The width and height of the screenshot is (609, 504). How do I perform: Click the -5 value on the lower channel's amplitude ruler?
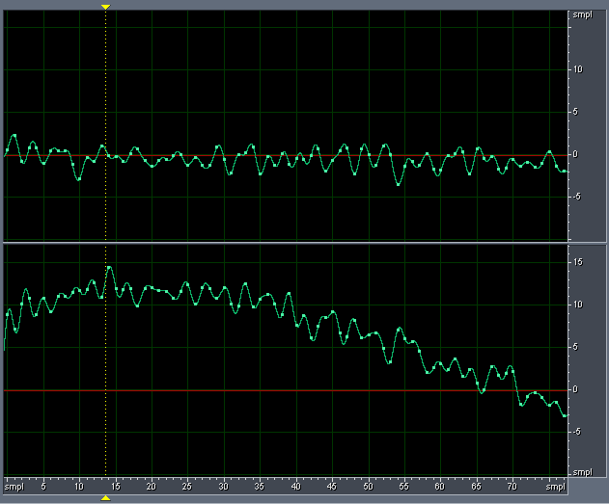point(577,432)
